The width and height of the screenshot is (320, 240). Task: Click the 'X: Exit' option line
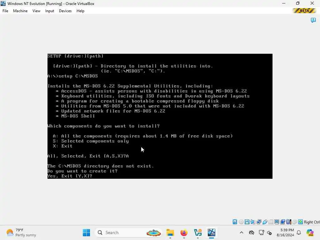62,146
